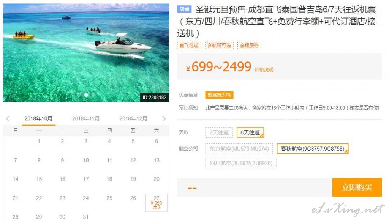This screenshot has width=389, height=222.
Task: Go to previous month with left arrow
Action: (8, 119)
